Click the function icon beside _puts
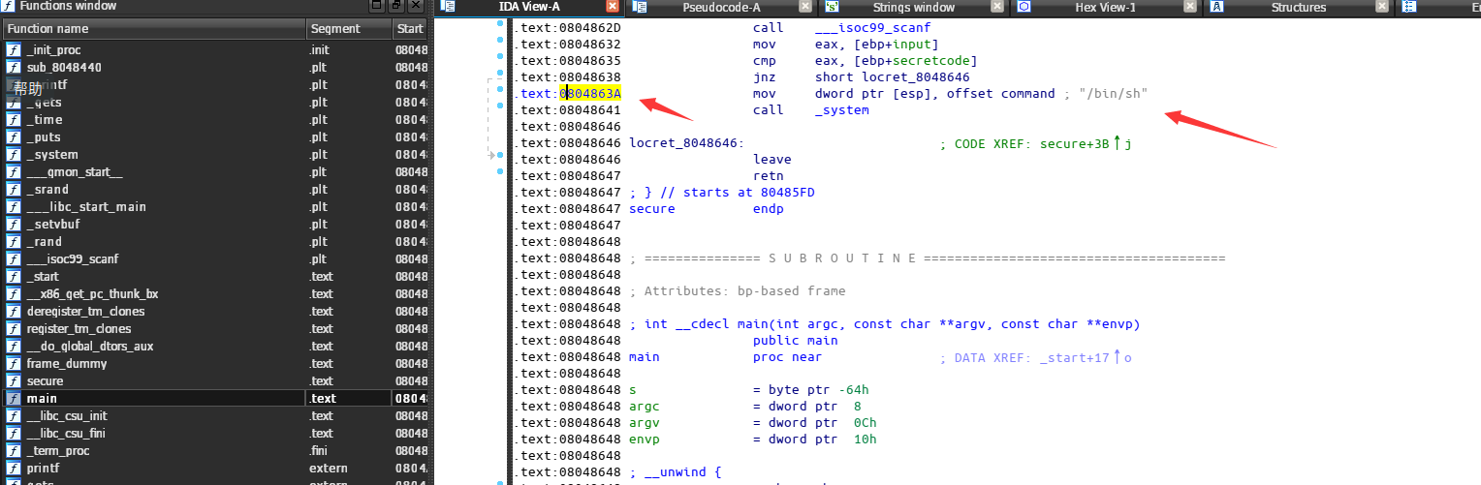 [14, 137]
